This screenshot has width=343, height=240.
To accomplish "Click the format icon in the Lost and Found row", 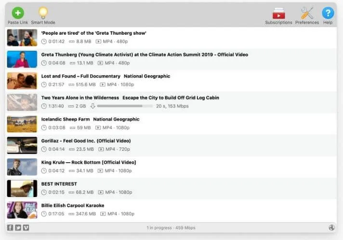I will (103, 85).
